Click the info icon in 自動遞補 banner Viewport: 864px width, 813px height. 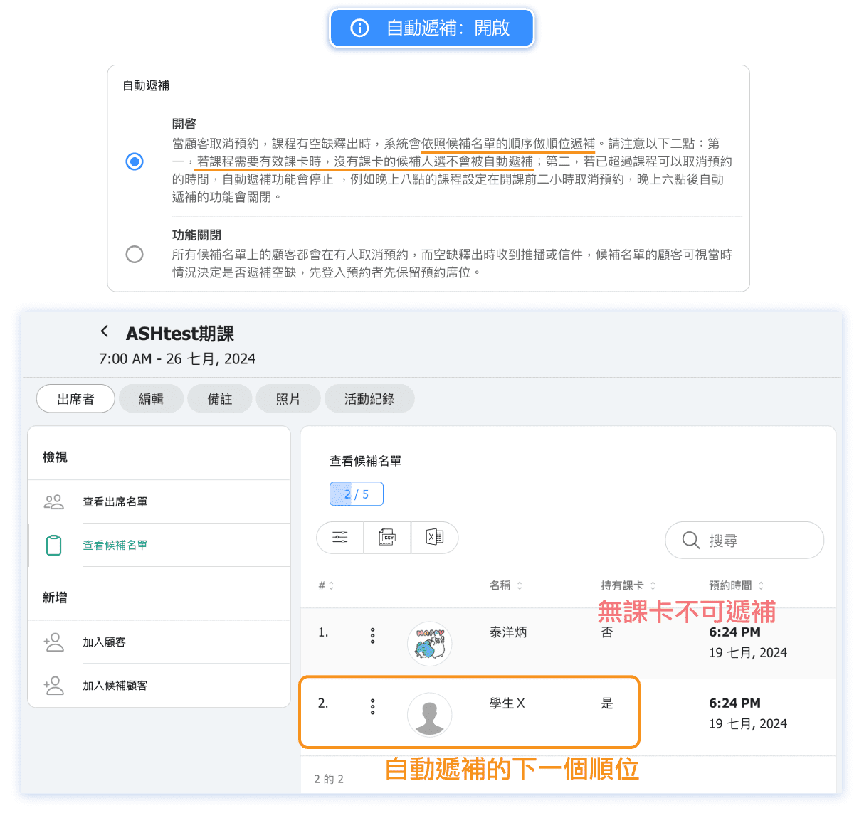click(360, 28)
